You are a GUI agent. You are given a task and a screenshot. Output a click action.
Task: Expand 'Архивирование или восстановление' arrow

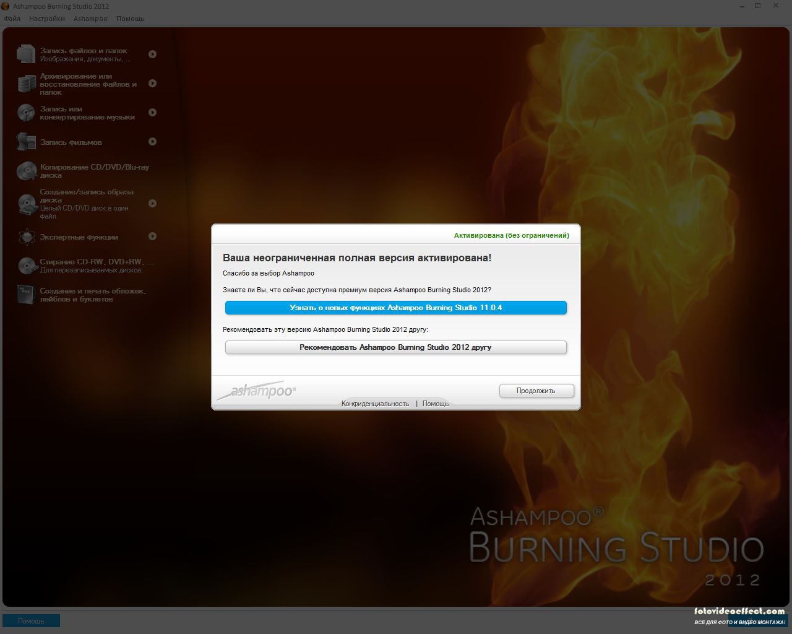[152, 84]
